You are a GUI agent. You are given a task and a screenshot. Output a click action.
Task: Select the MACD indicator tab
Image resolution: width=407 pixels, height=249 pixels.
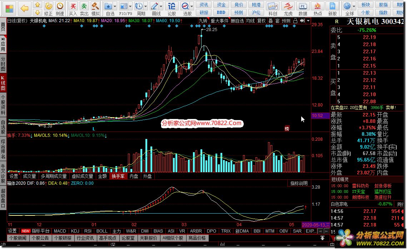tap(60, 231)
